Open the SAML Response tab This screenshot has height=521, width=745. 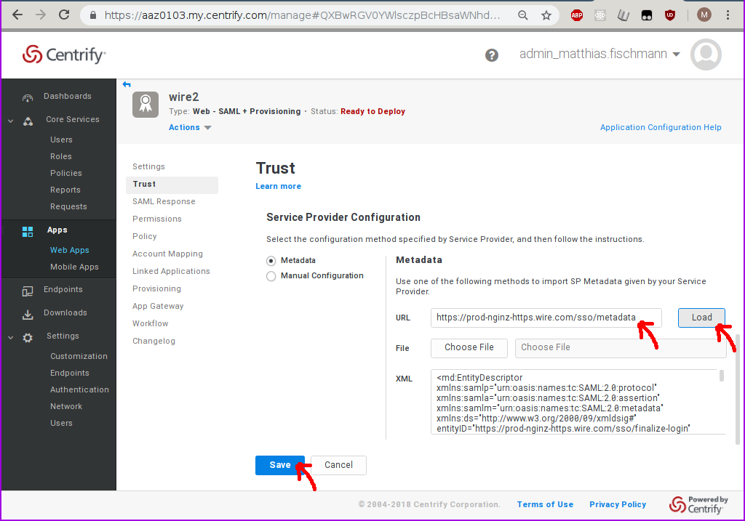[x=164, y=202]
